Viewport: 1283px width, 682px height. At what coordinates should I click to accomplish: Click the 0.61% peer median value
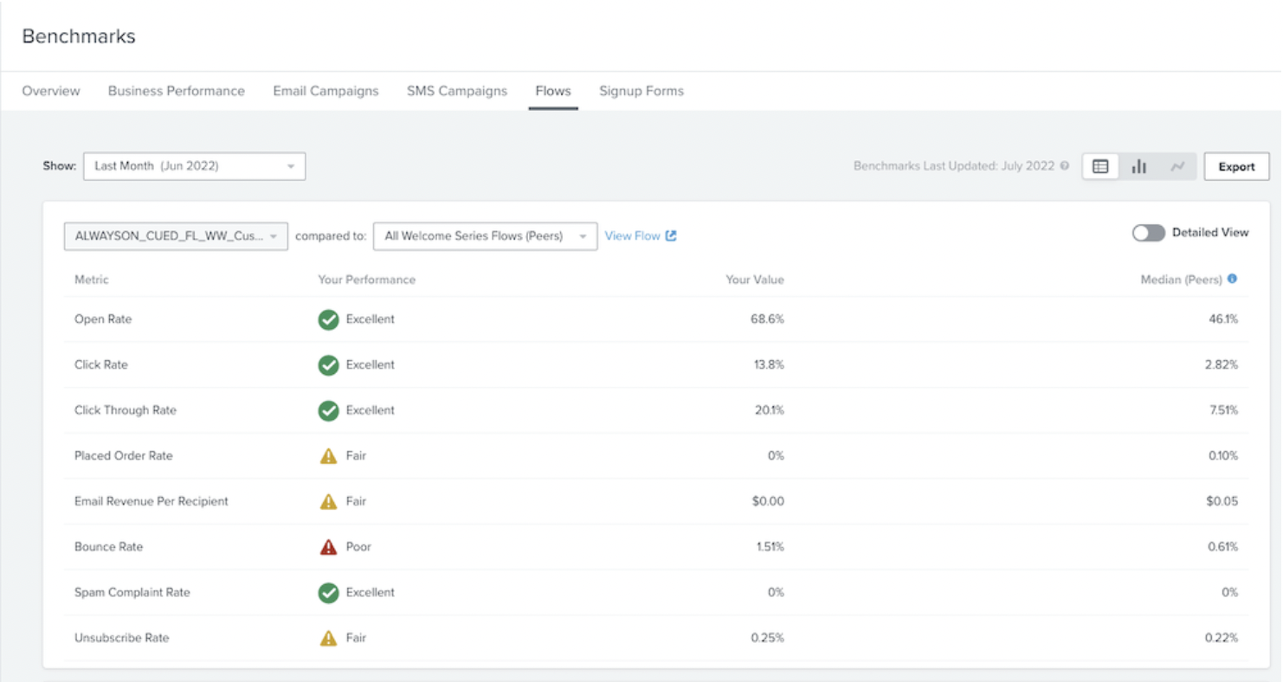(x=1223, y=547)
